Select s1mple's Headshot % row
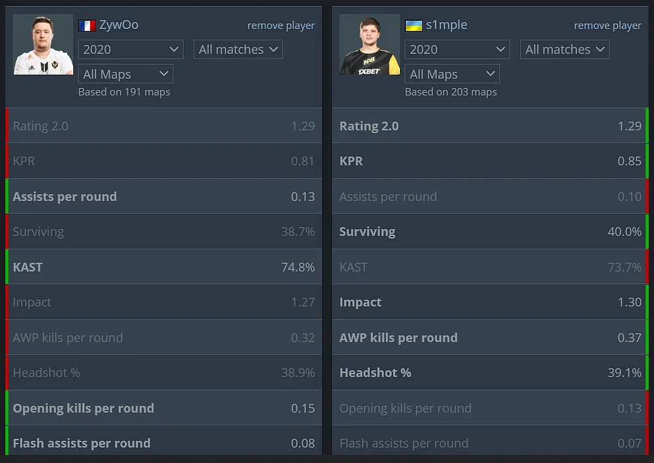Screen dimensions: 654x463 click(490, 372)
